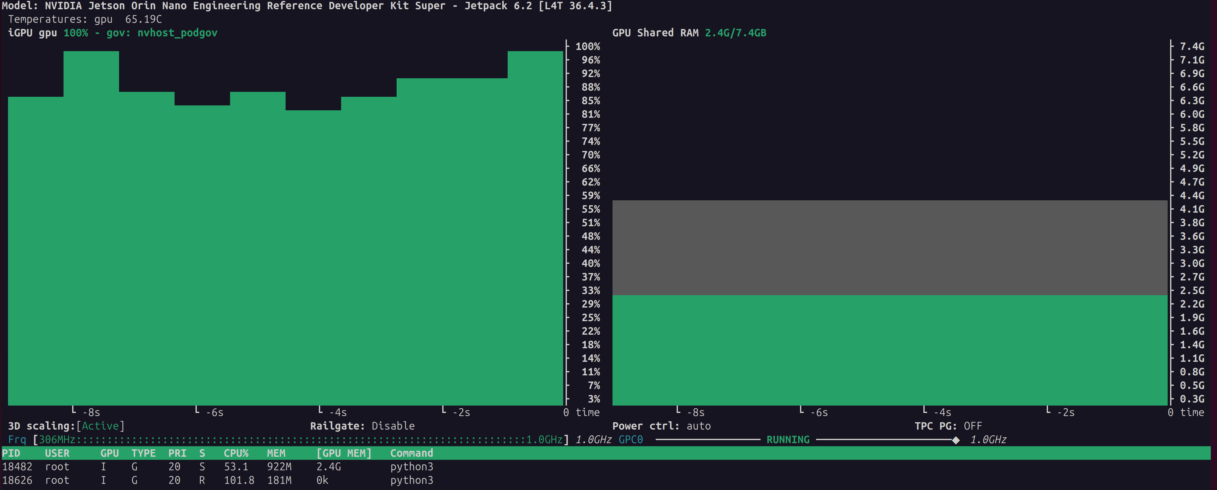
Task: Sort processes by CPU% column header
Action: pyautogui.click(x=236, y=453)
